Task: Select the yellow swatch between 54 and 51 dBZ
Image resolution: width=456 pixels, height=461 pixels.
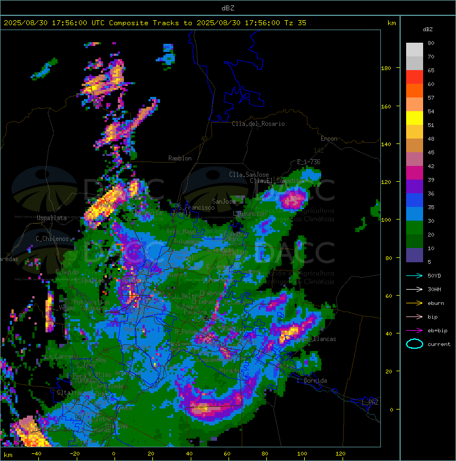Action: pos(414,118)
